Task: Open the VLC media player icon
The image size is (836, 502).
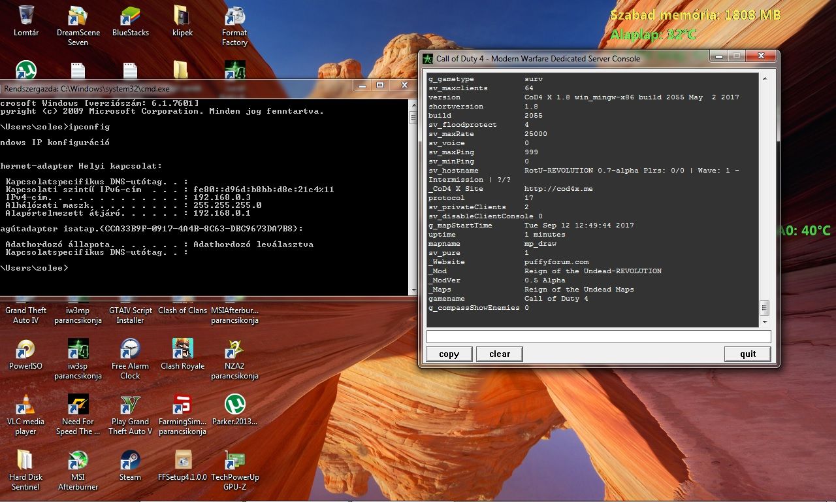Action: [25, 414]
